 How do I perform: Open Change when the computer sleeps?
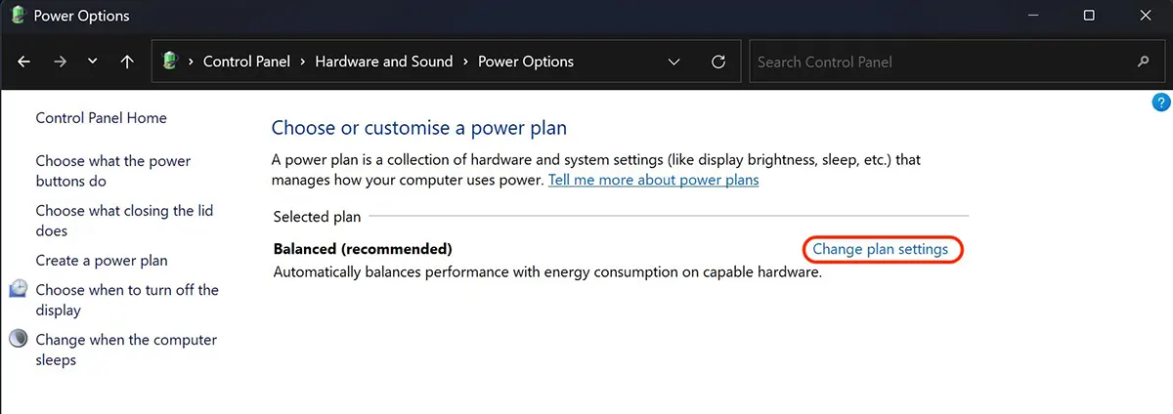[x=126, y=350]
